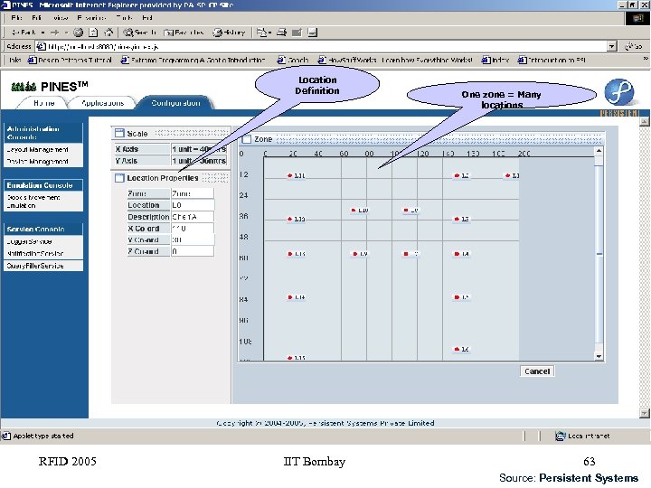Click the X Co-ord input field
The height and width of the screenshot is (488, 651).
coord(193,229)
